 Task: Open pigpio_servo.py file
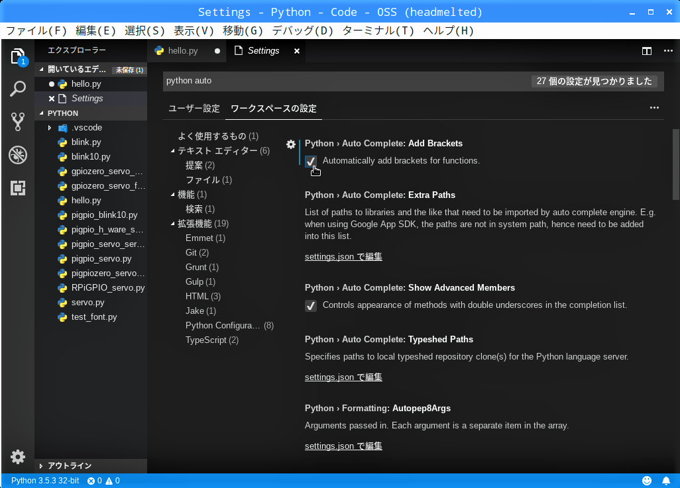point(101,259)
